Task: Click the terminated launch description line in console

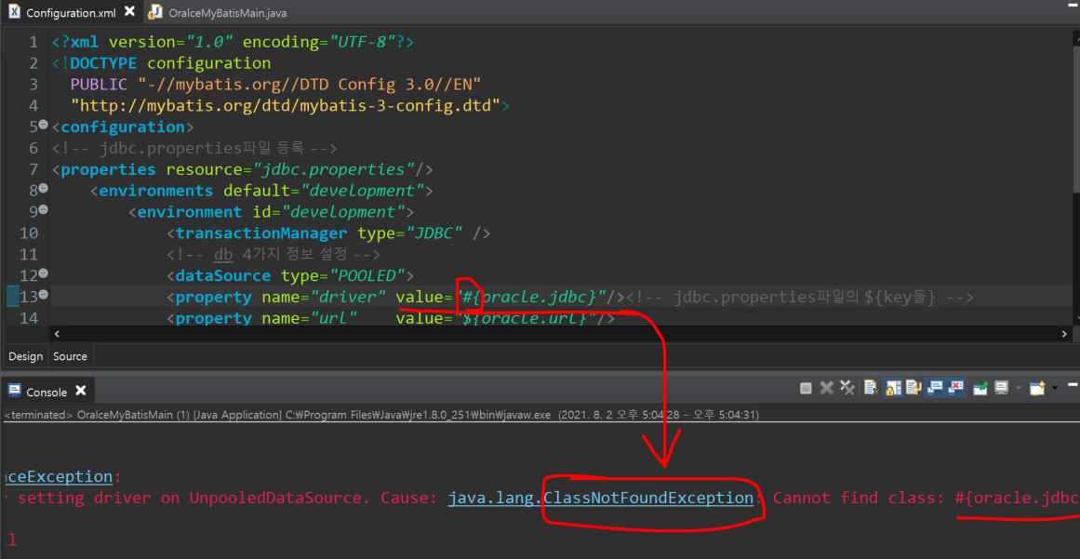Action: [x=381, y=415]
